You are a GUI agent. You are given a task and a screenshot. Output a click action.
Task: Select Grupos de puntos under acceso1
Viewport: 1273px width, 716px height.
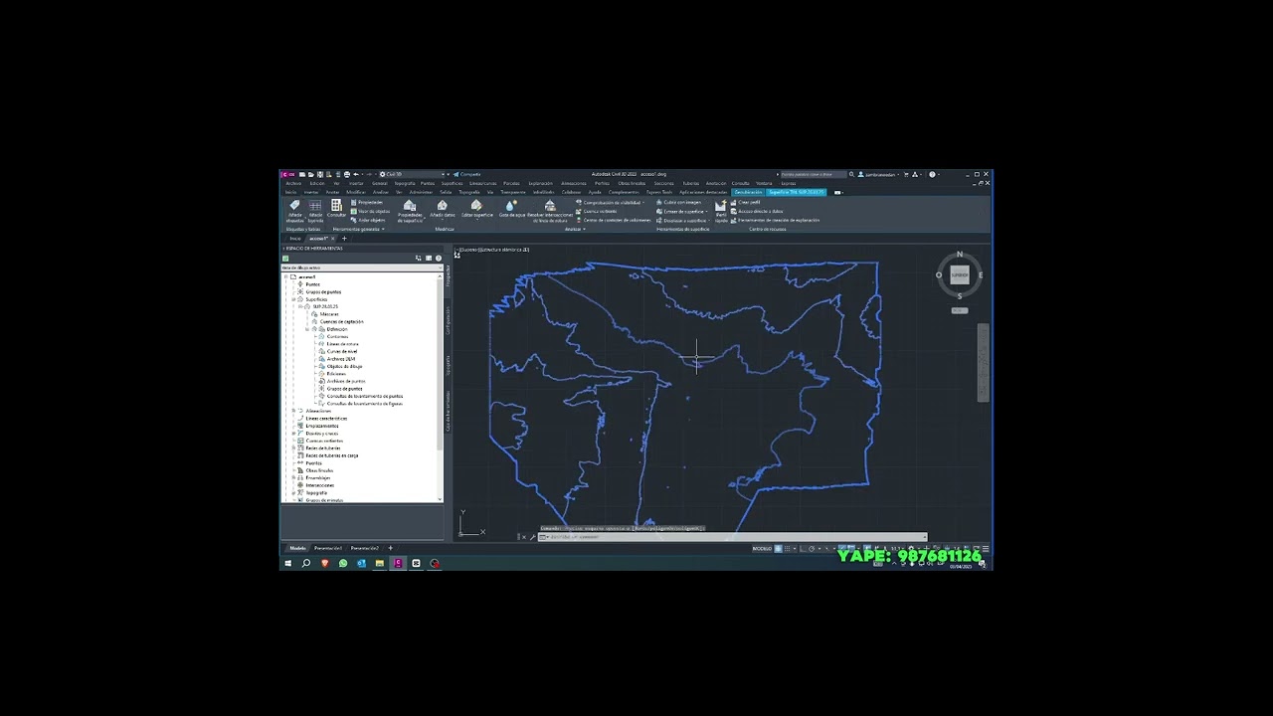click(x=323, y=291)
